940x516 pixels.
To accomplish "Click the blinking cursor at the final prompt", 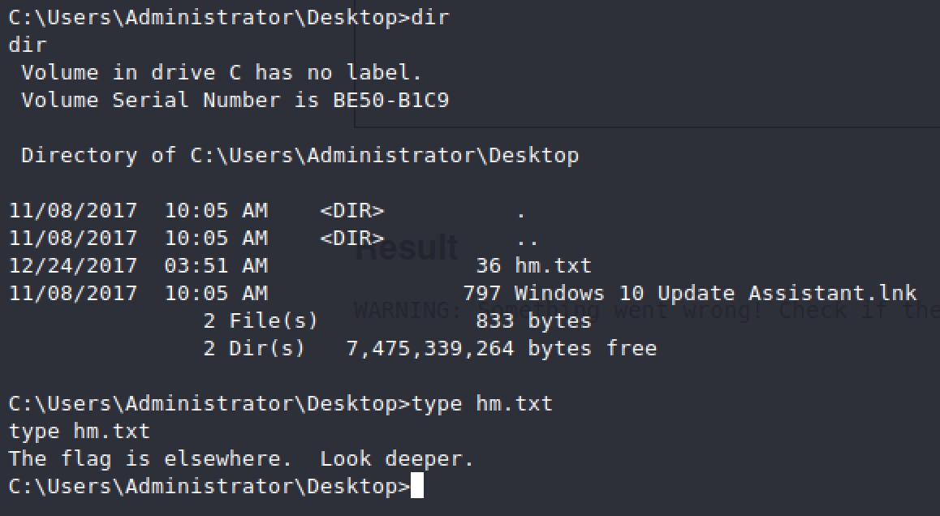I will point(417,486).
